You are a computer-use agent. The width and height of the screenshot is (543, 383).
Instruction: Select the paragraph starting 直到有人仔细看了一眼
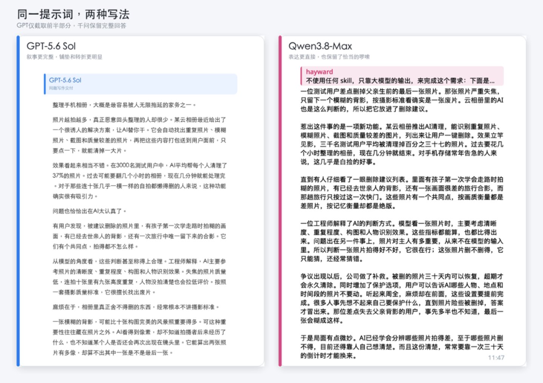tap(402, 193)
